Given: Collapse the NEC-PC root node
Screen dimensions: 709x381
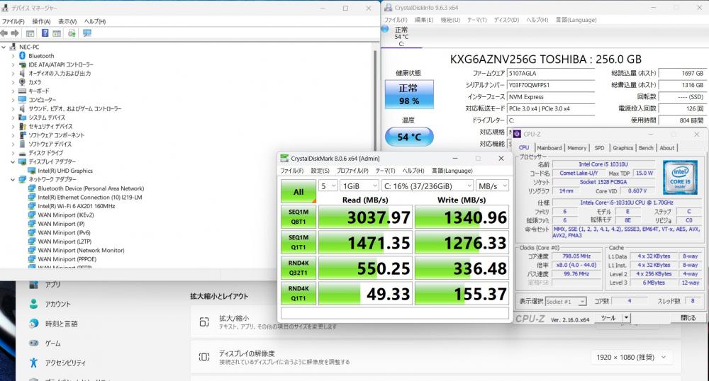Looking at the screenshot, I should 4,47.
